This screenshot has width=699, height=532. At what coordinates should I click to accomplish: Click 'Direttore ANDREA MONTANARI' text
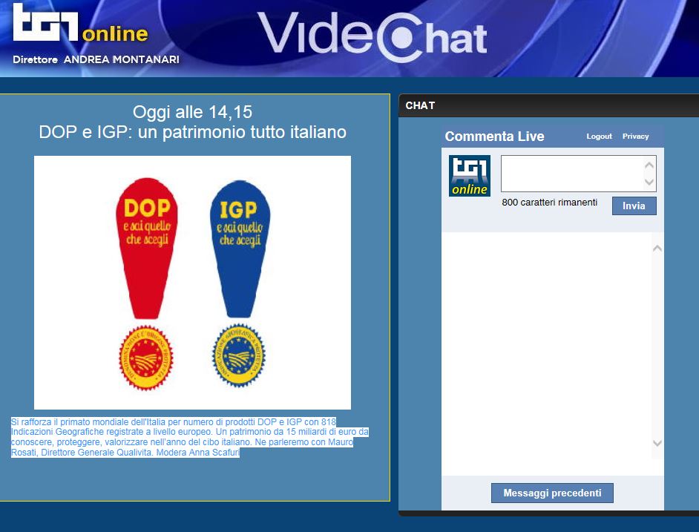coord(96,59)
